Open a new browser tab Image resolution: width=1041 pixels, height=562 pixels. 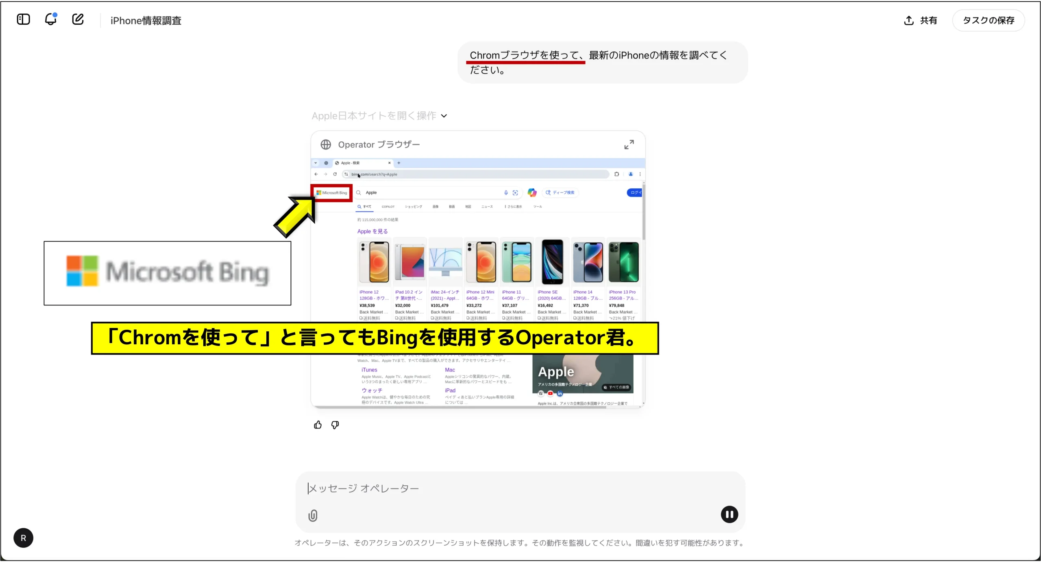pos(399,163)
